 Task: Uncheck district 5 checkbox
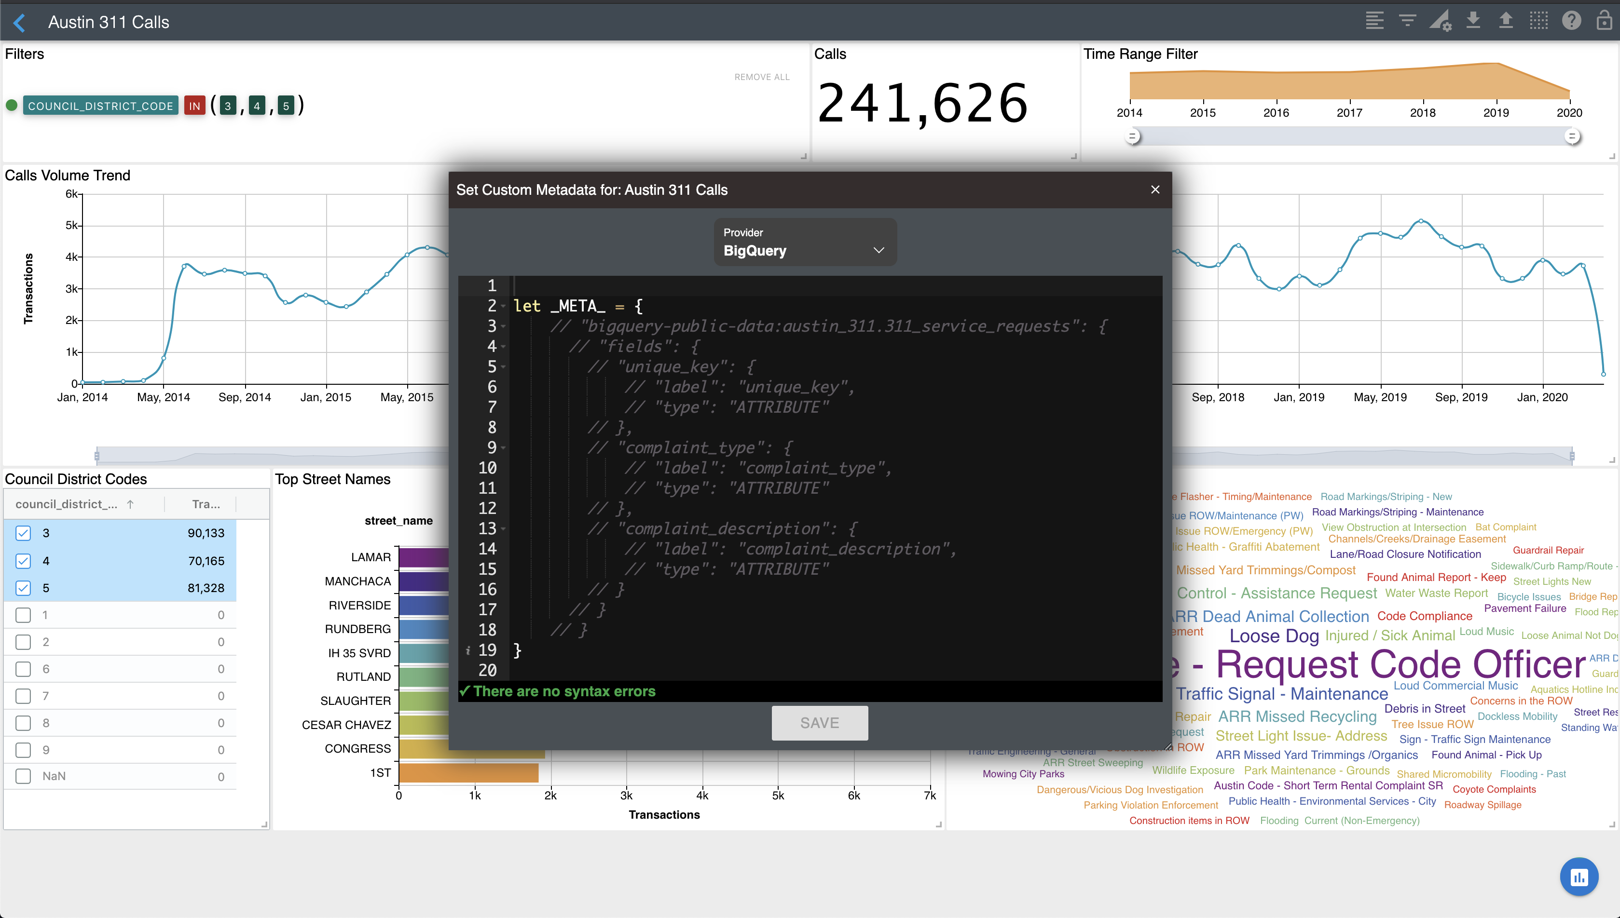[23, 588]
